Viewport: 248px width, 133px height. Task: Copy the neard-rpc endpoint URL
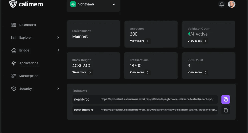[226, 99]
